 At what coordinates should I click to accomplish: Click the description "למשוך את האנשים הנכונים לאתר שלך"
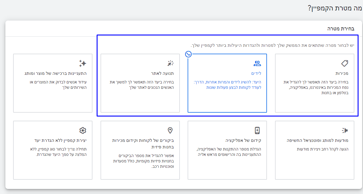pos(142,85)
